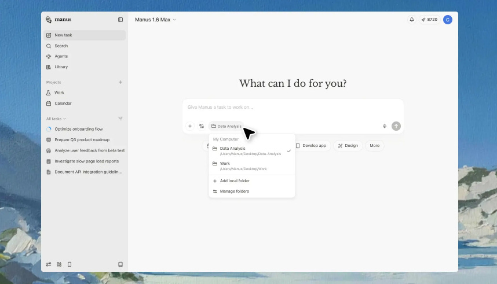Viewport: 497px width, 284px height.
Task: Click the mobile device icon at sidebar bottom
Action: point(70,264)
